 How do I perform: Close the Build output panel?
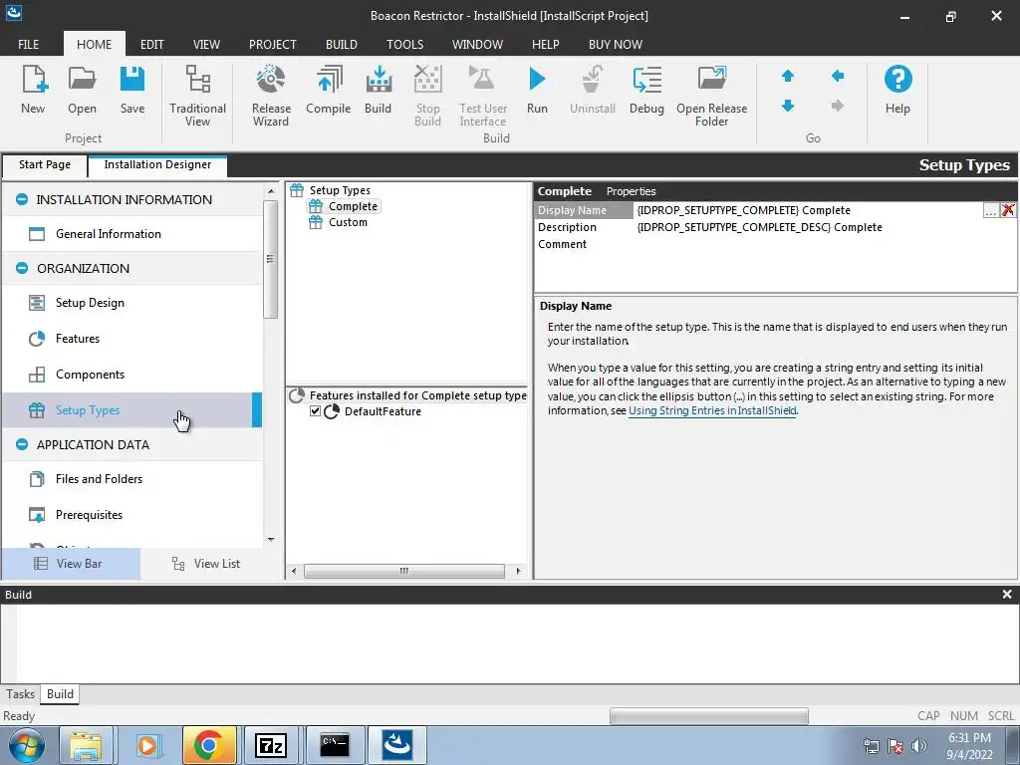click(x=1007, y=595)
